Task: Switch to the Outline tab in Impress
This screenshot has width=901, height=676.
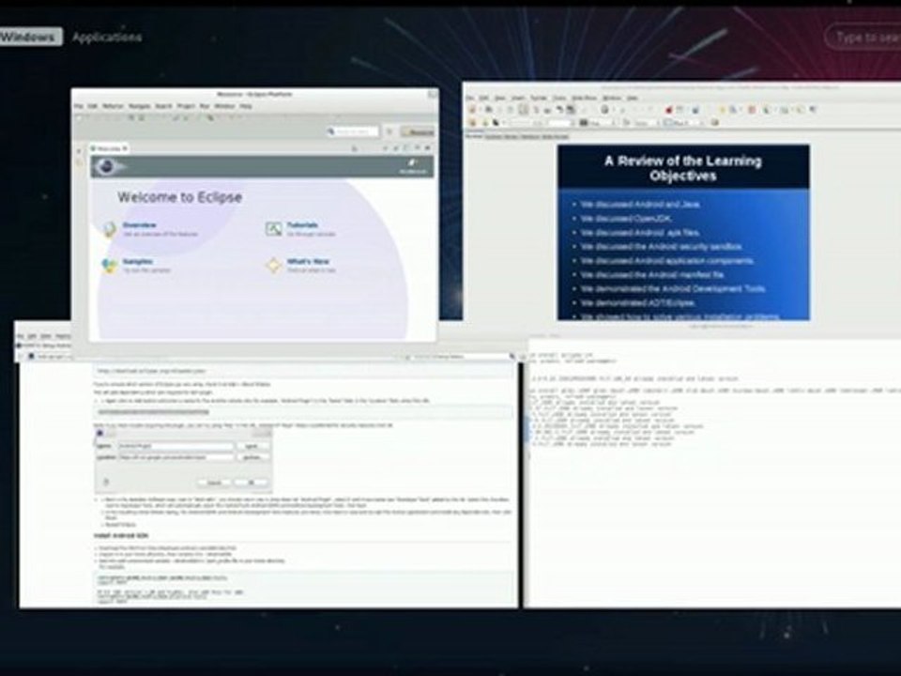Action: click(493, 136)
